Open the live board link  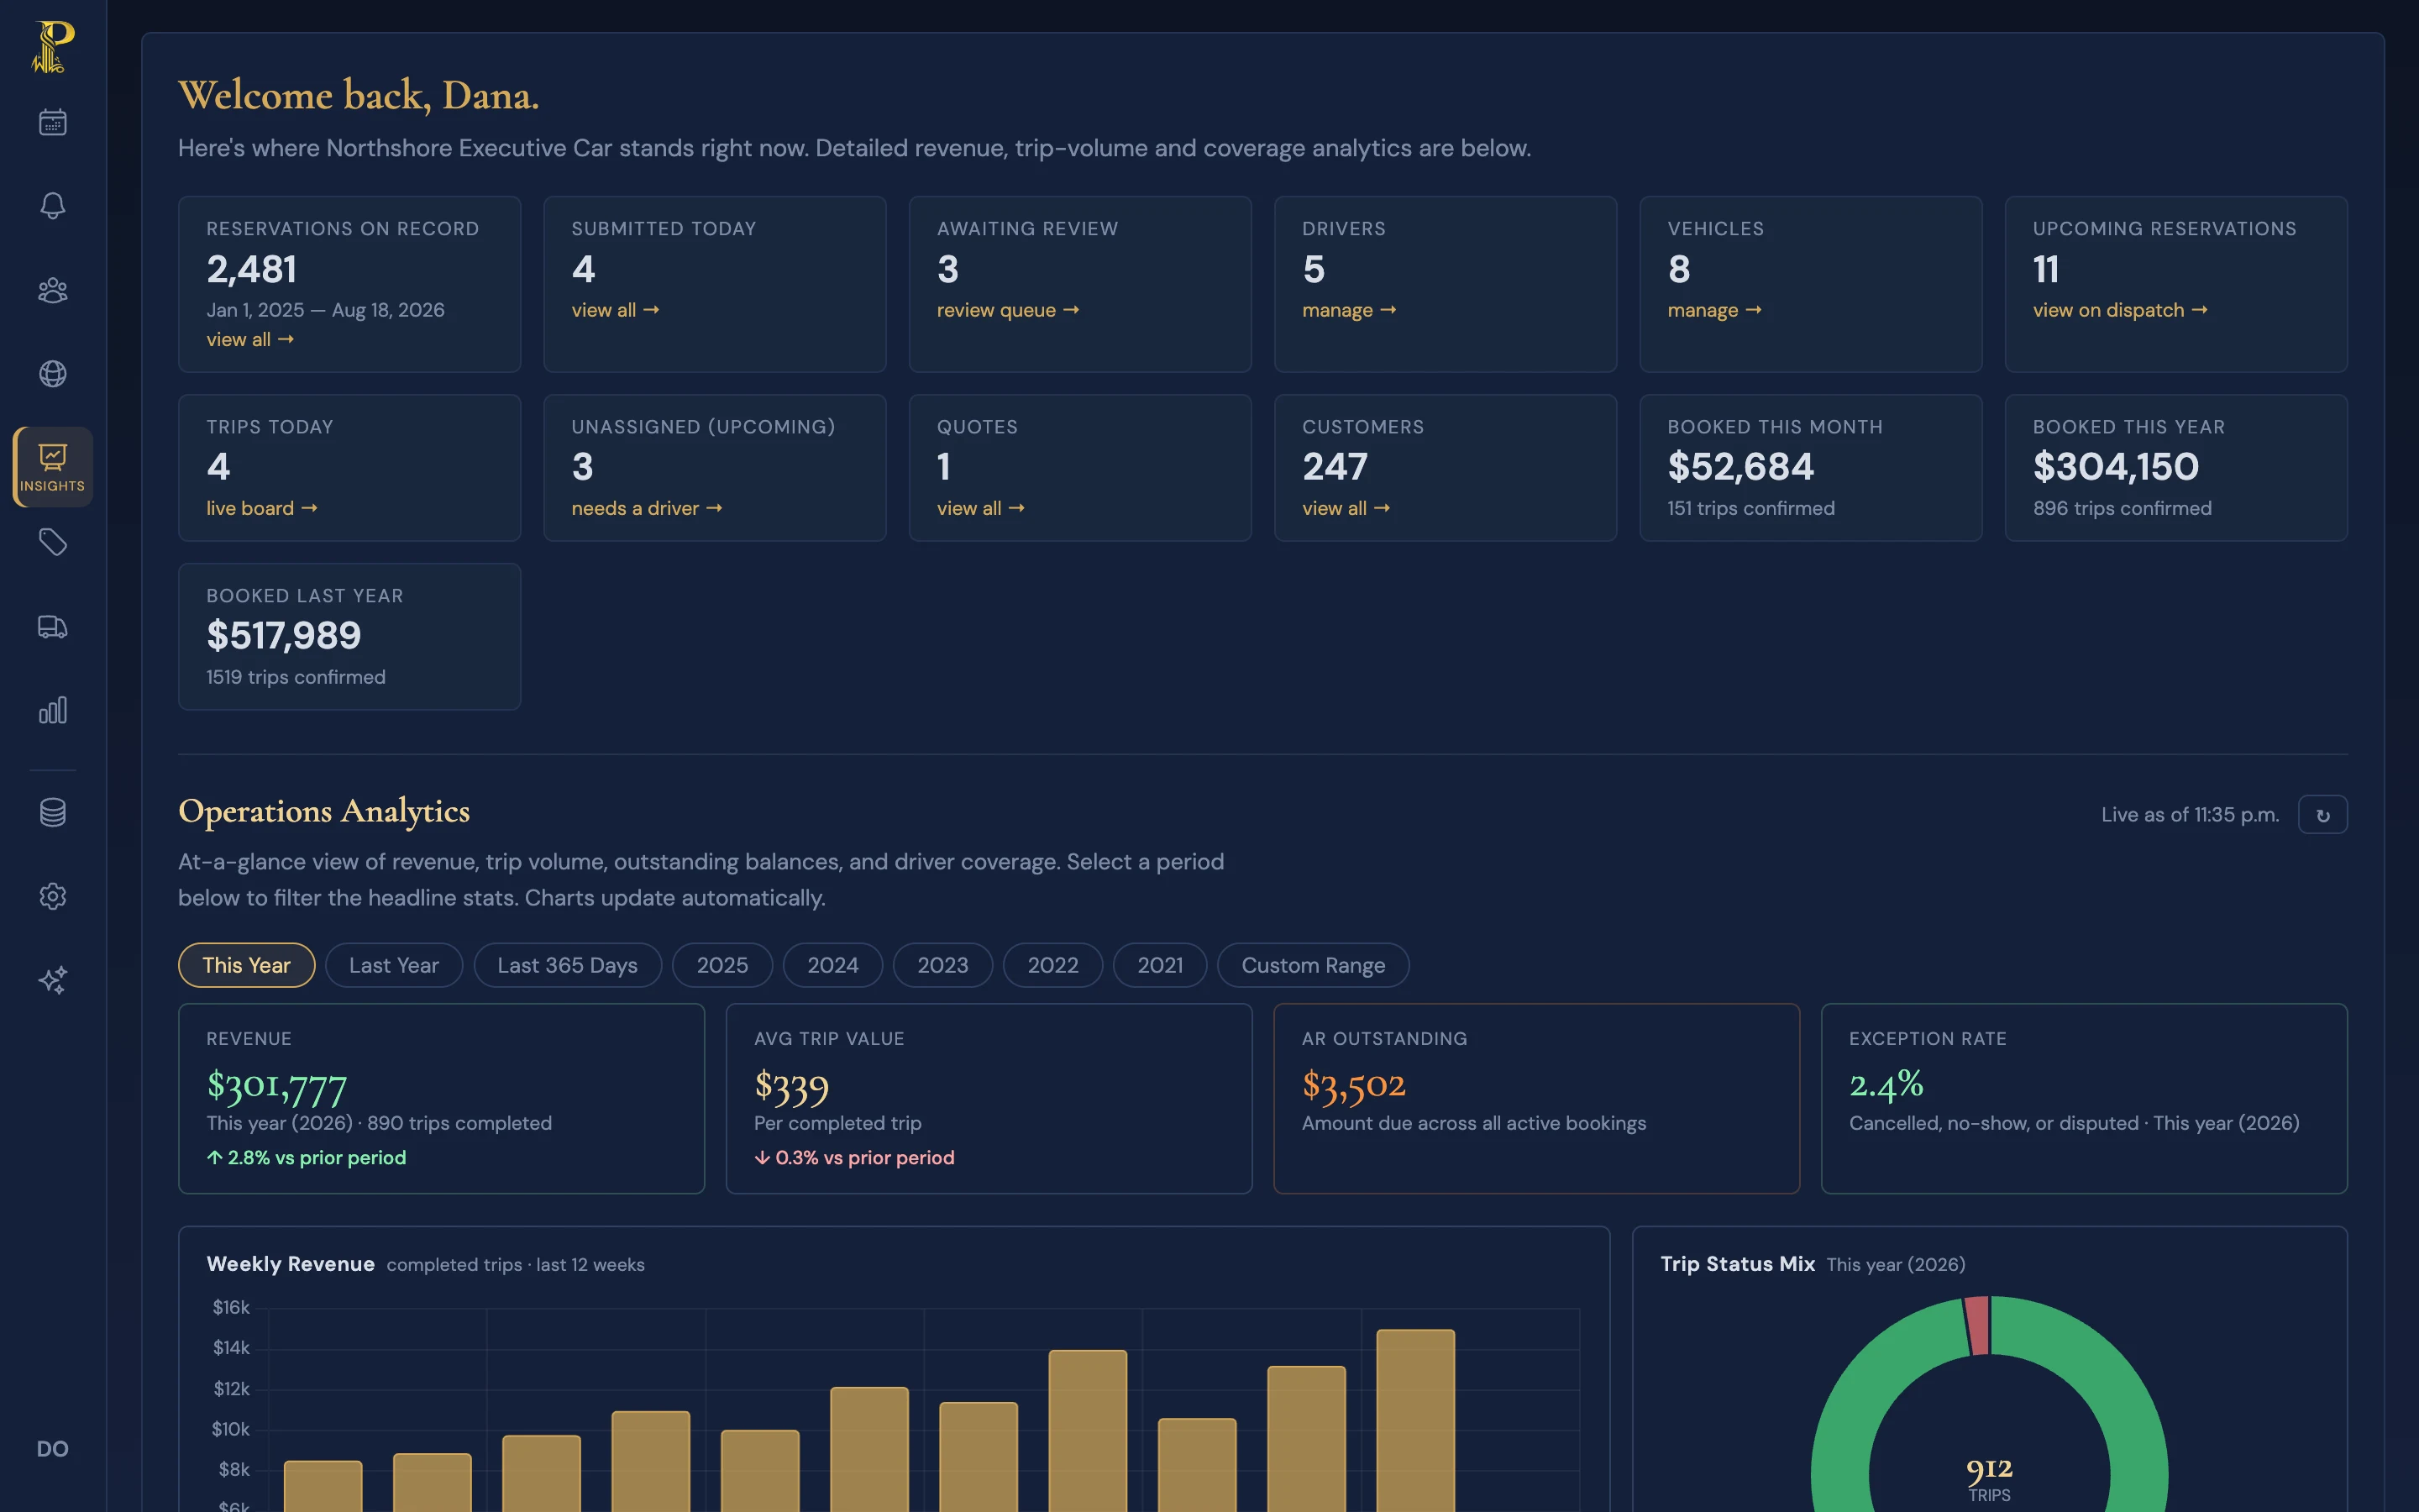click(x=262, y=509)
